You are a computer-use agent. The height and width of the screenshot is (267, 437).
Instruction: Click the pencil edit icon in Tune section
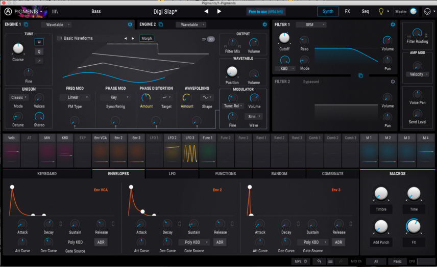click(39, 61)
